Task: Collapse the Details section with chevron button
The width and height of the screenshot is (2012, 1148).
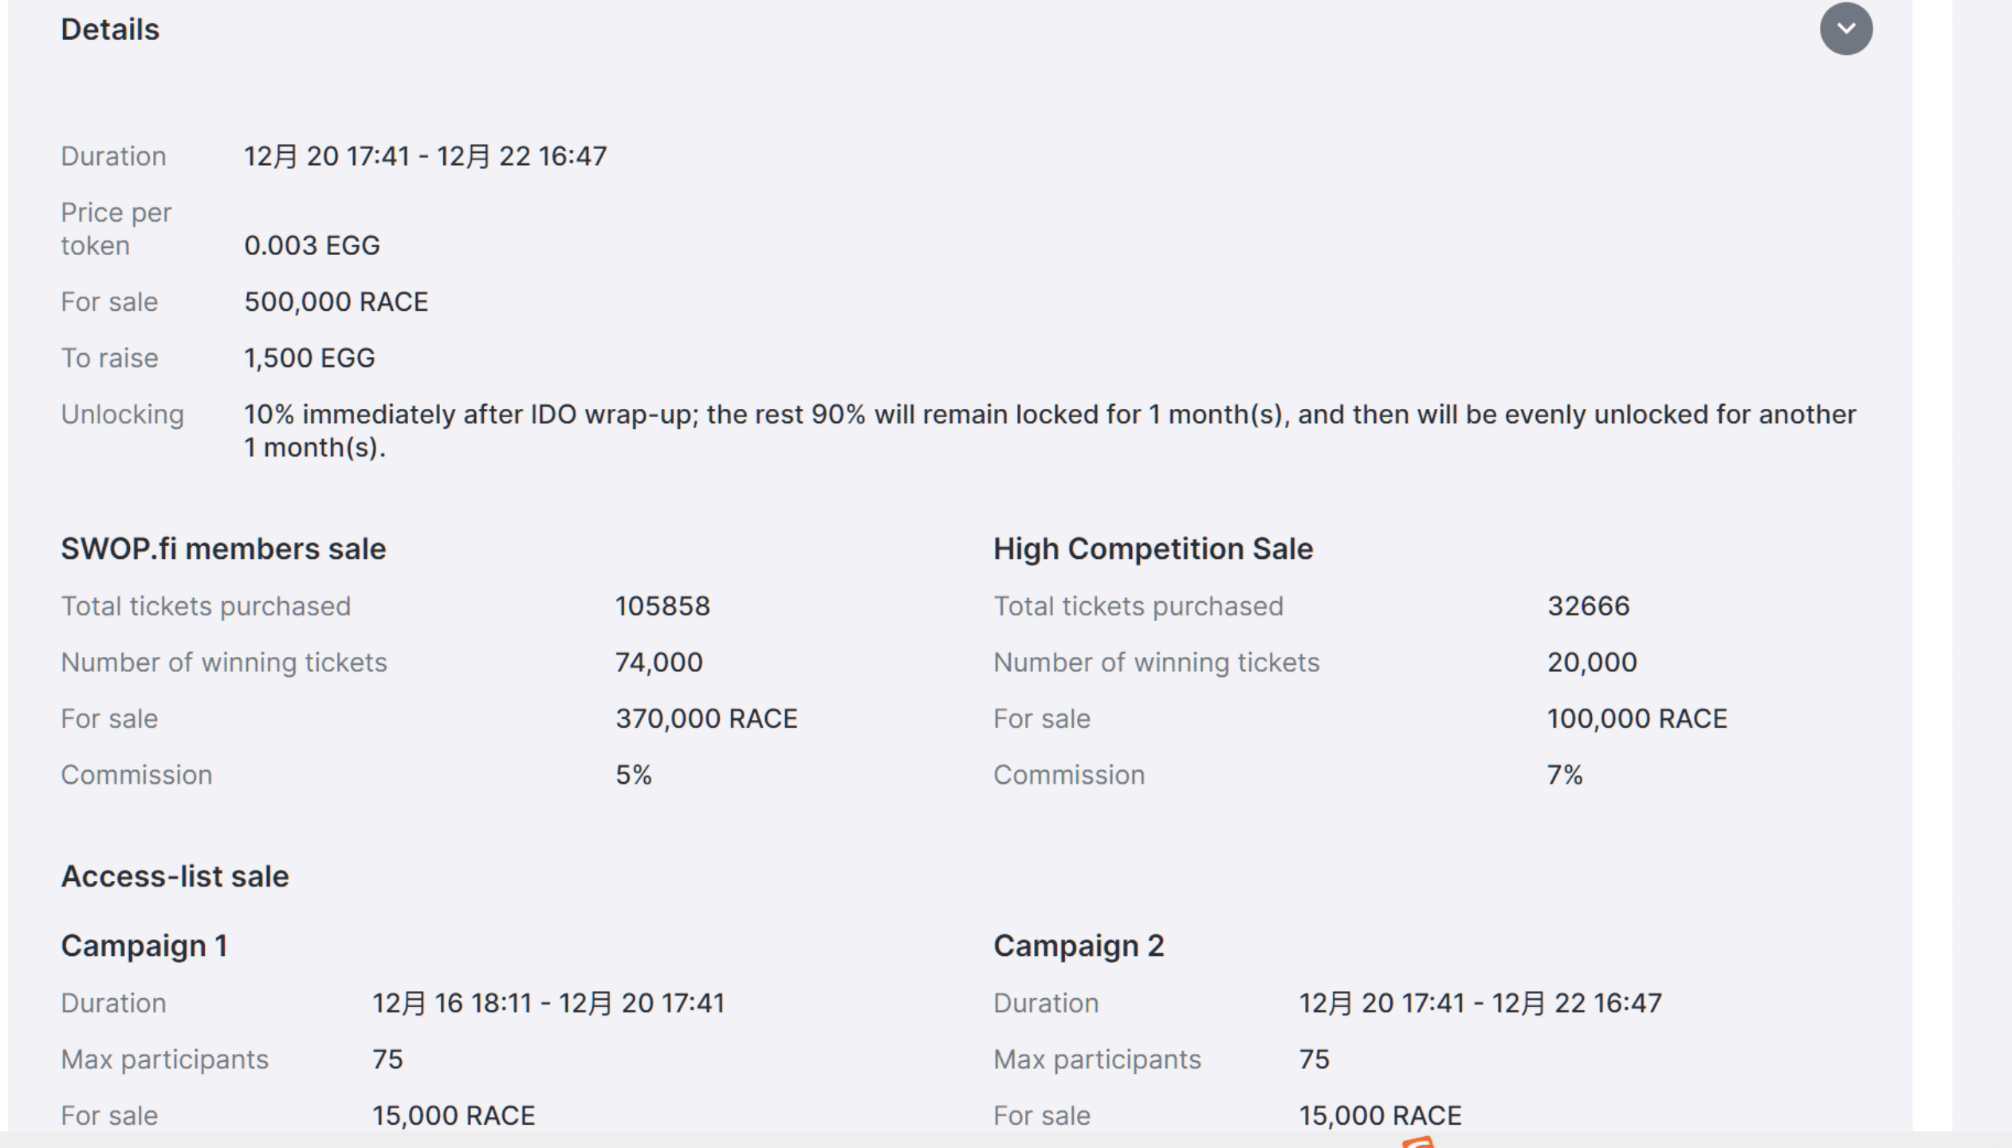Action: point(1845,29)
